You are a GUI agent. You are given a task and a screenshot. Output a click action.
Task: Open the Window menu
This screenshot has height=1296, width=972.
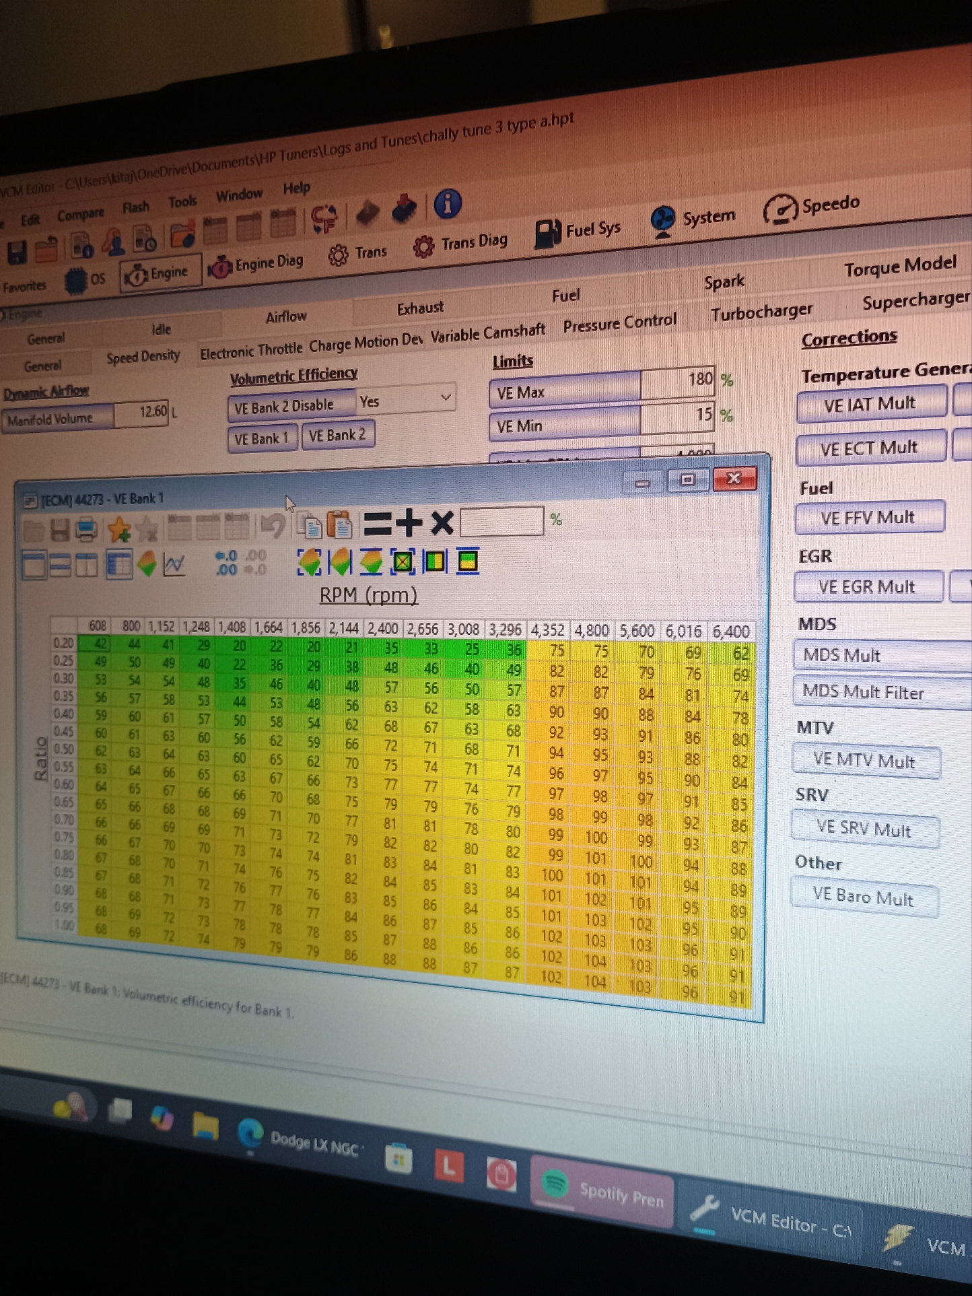(x=239, y=195)
